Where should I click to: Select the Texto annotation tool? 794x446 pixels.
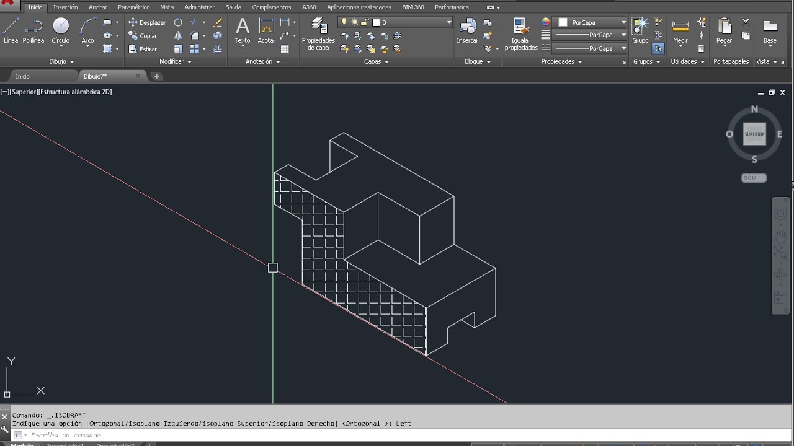tap(243, 31)
